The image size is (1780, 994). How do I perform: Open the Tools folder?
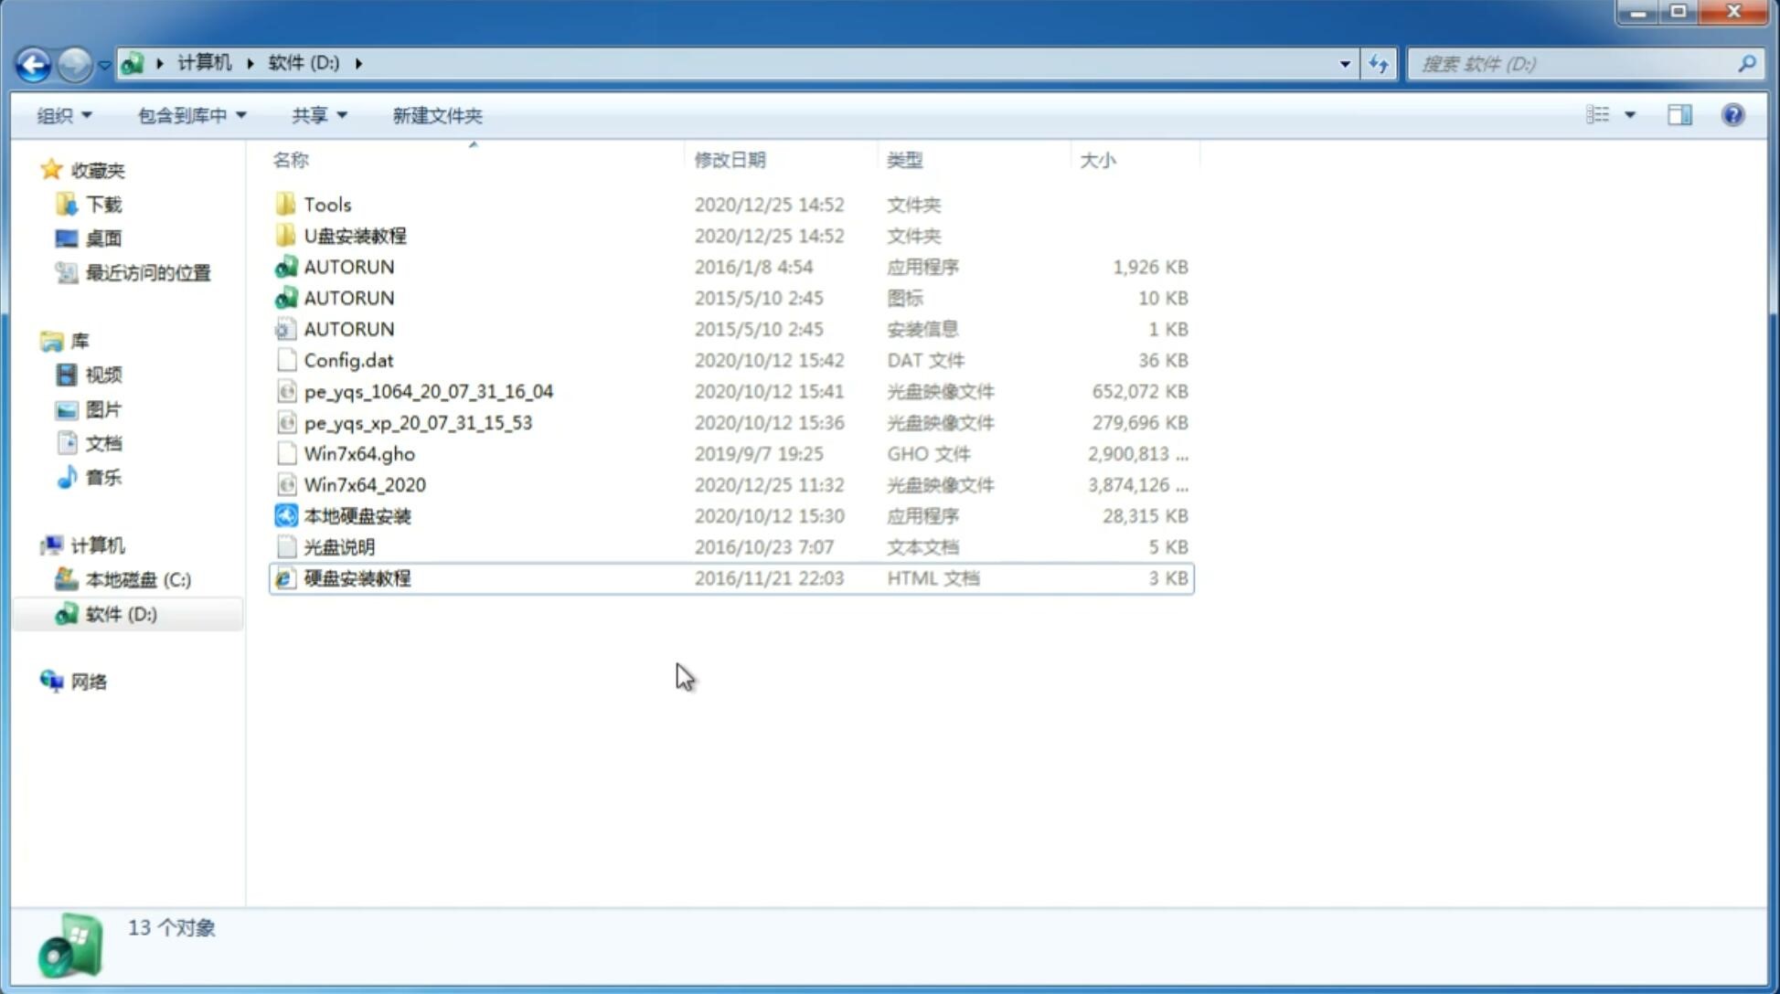[x=326, y=204]
